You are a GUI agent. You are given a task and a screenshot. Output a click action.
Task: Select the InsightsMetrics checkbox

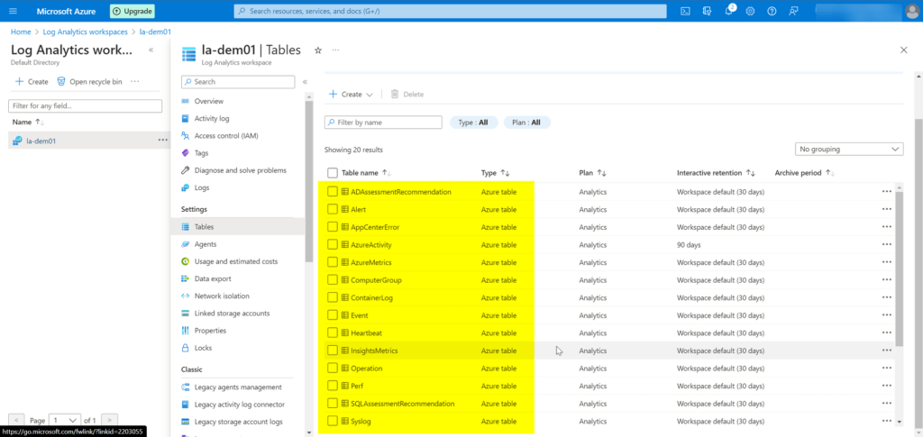click(333, 351)
